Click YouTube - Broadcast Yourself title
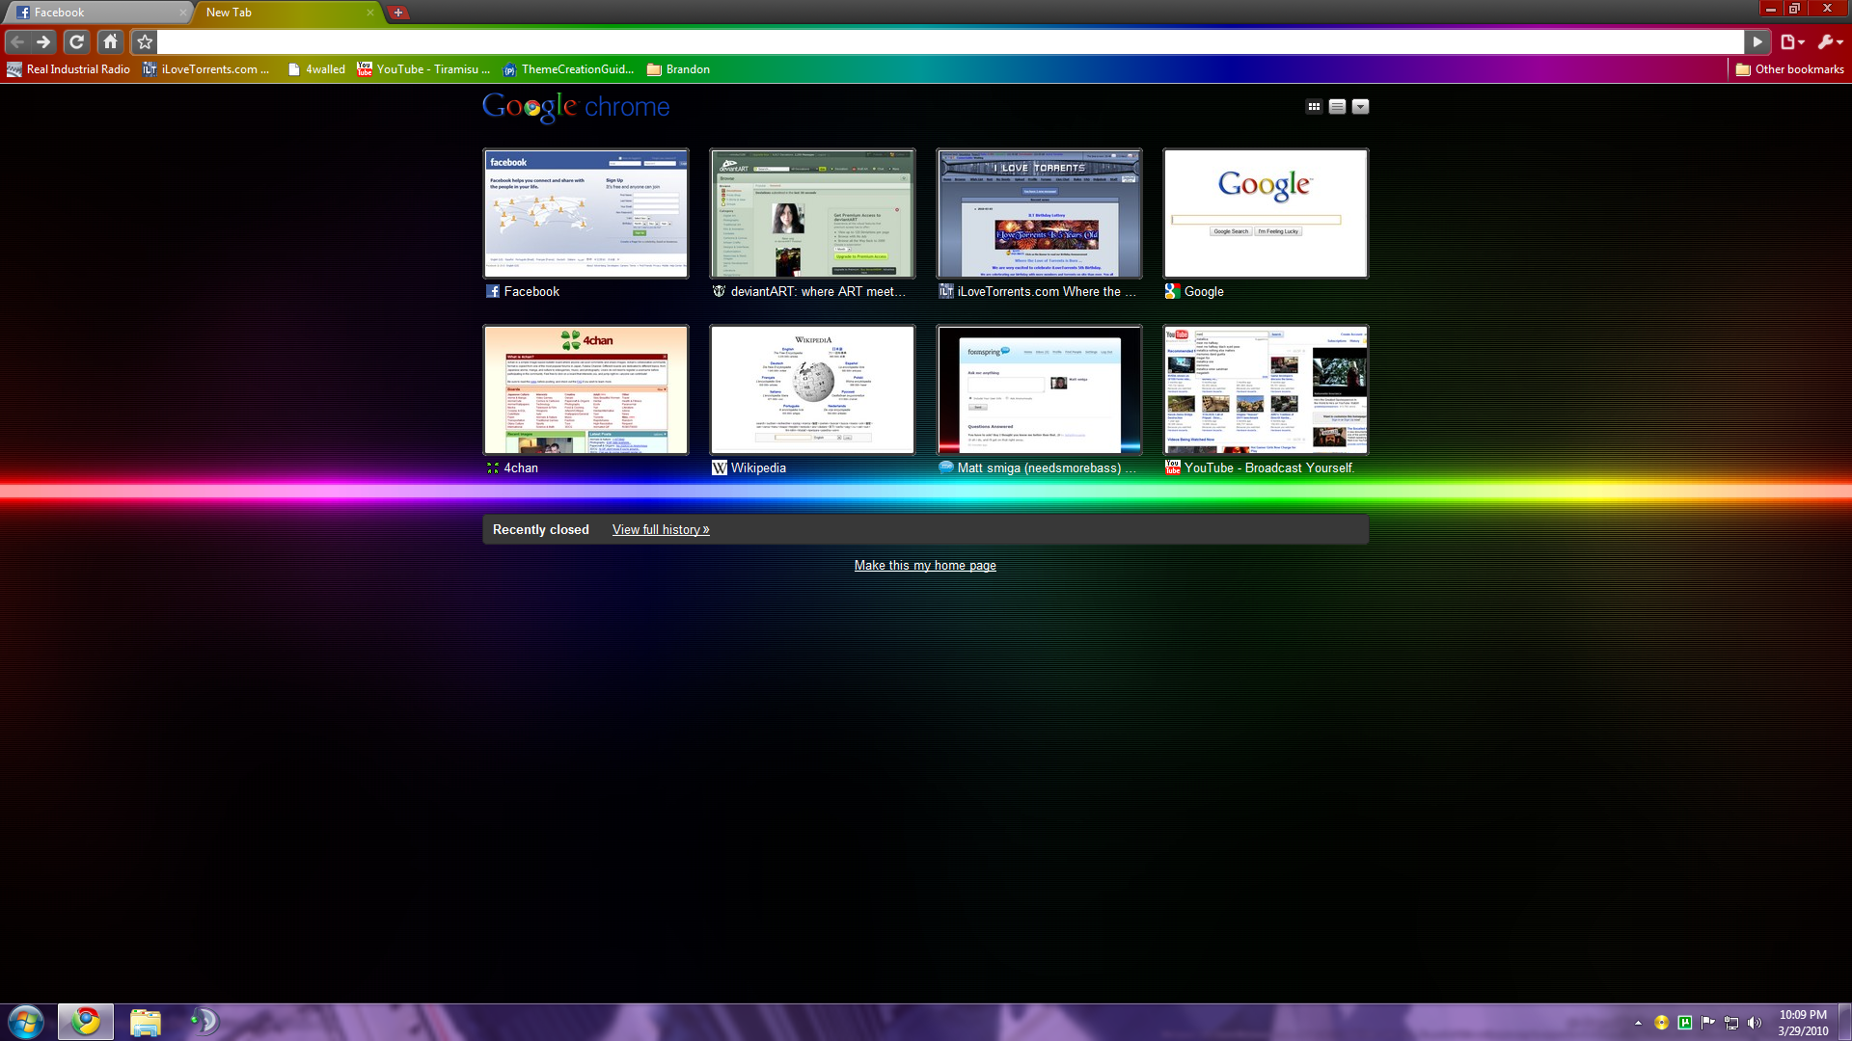 click(1269, 467)
